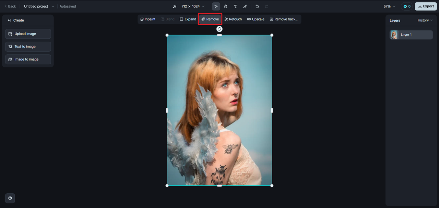Select the brush drawing tool

[245, 6]
